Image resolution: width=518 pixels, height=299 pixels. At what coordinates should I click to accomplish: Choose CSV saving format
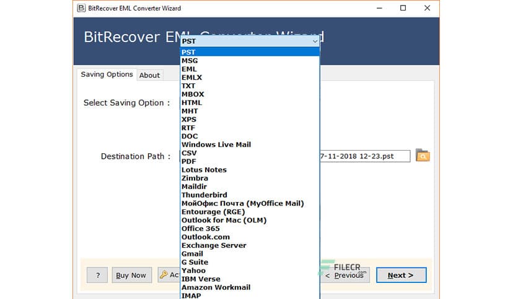pos(250,153)
